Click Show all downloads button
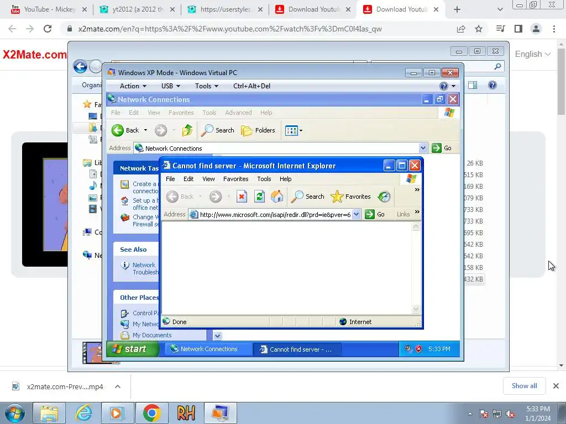This screenshot has height=424, width=566. tap(524, 386)
